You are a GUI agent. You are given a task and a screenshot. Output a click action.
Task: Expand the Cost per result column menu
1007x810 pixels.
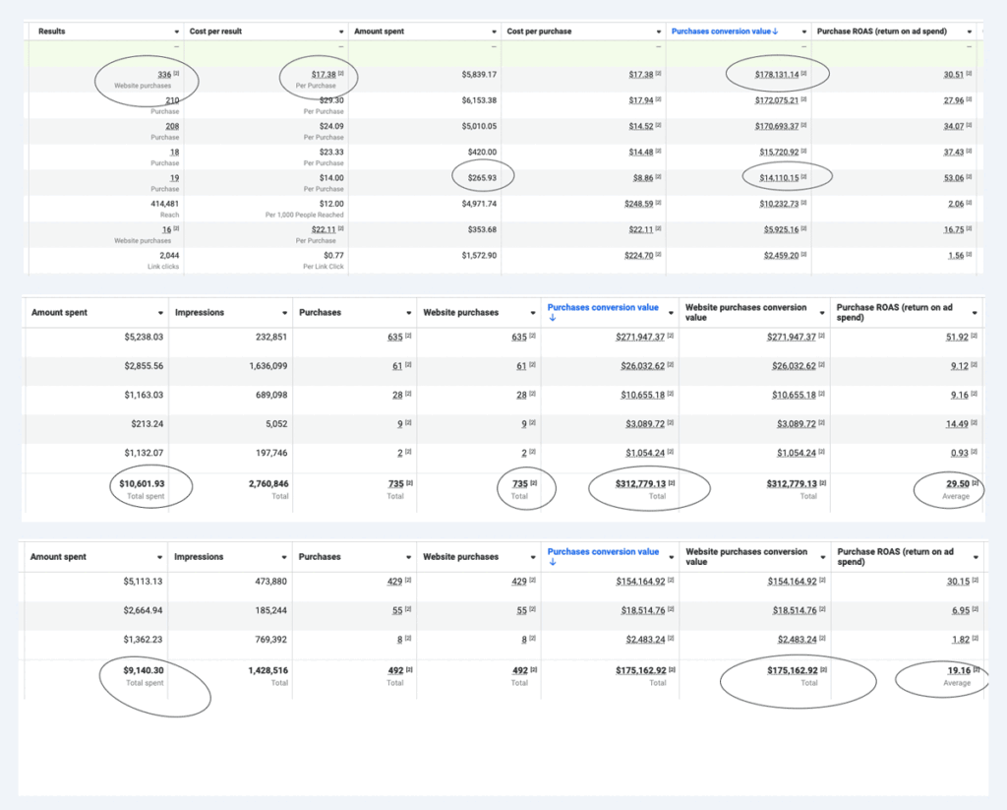tap(341, 31)
